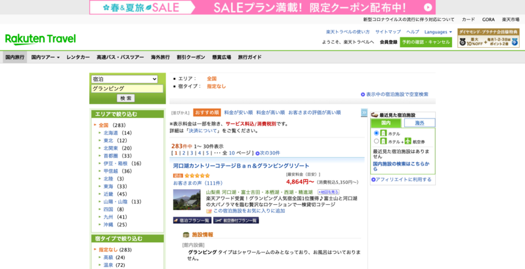This screenshot has width=525, height=269.
Task: Filter by 温泉 lodging type
Action: coord(108,265)
